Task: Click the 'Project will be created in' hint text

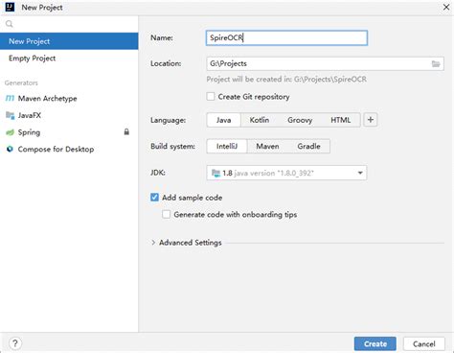Action: tap(286, 79)
